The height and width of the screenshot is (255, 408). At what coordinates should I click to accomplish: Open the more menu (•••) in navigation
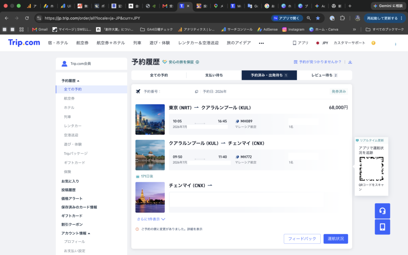[x=261, y=43]
